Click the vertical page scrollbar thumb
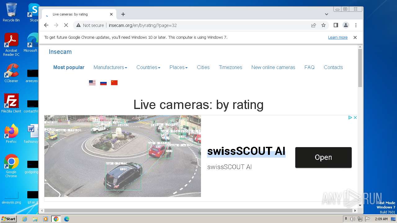This screenshot has height=223, width=397. 360,68
